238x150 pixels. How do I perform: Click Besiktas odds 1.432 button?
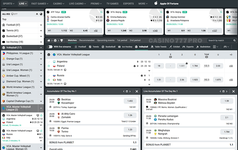pyautogui.click(x=130, y=101)
